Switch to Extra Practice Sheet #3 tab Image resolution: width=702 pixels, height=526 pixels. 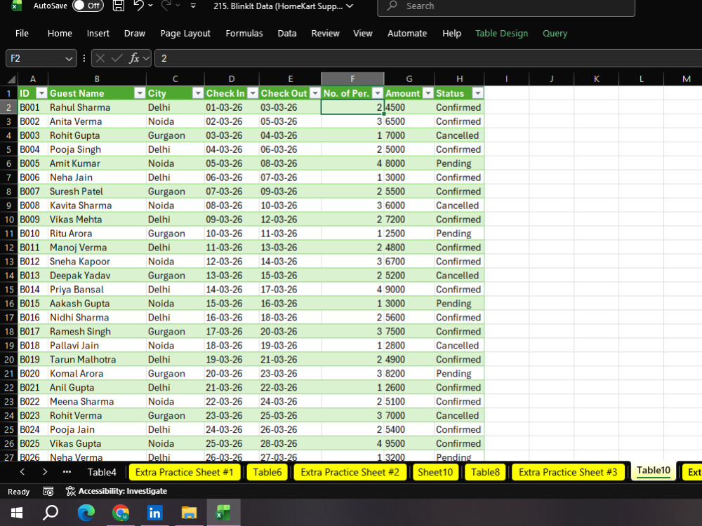pos(568,472)
